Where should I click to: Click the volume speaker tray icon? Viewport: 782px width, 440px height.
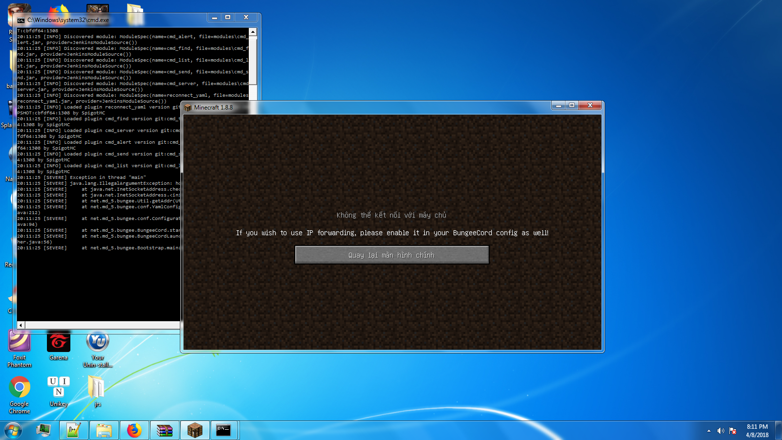720,431
